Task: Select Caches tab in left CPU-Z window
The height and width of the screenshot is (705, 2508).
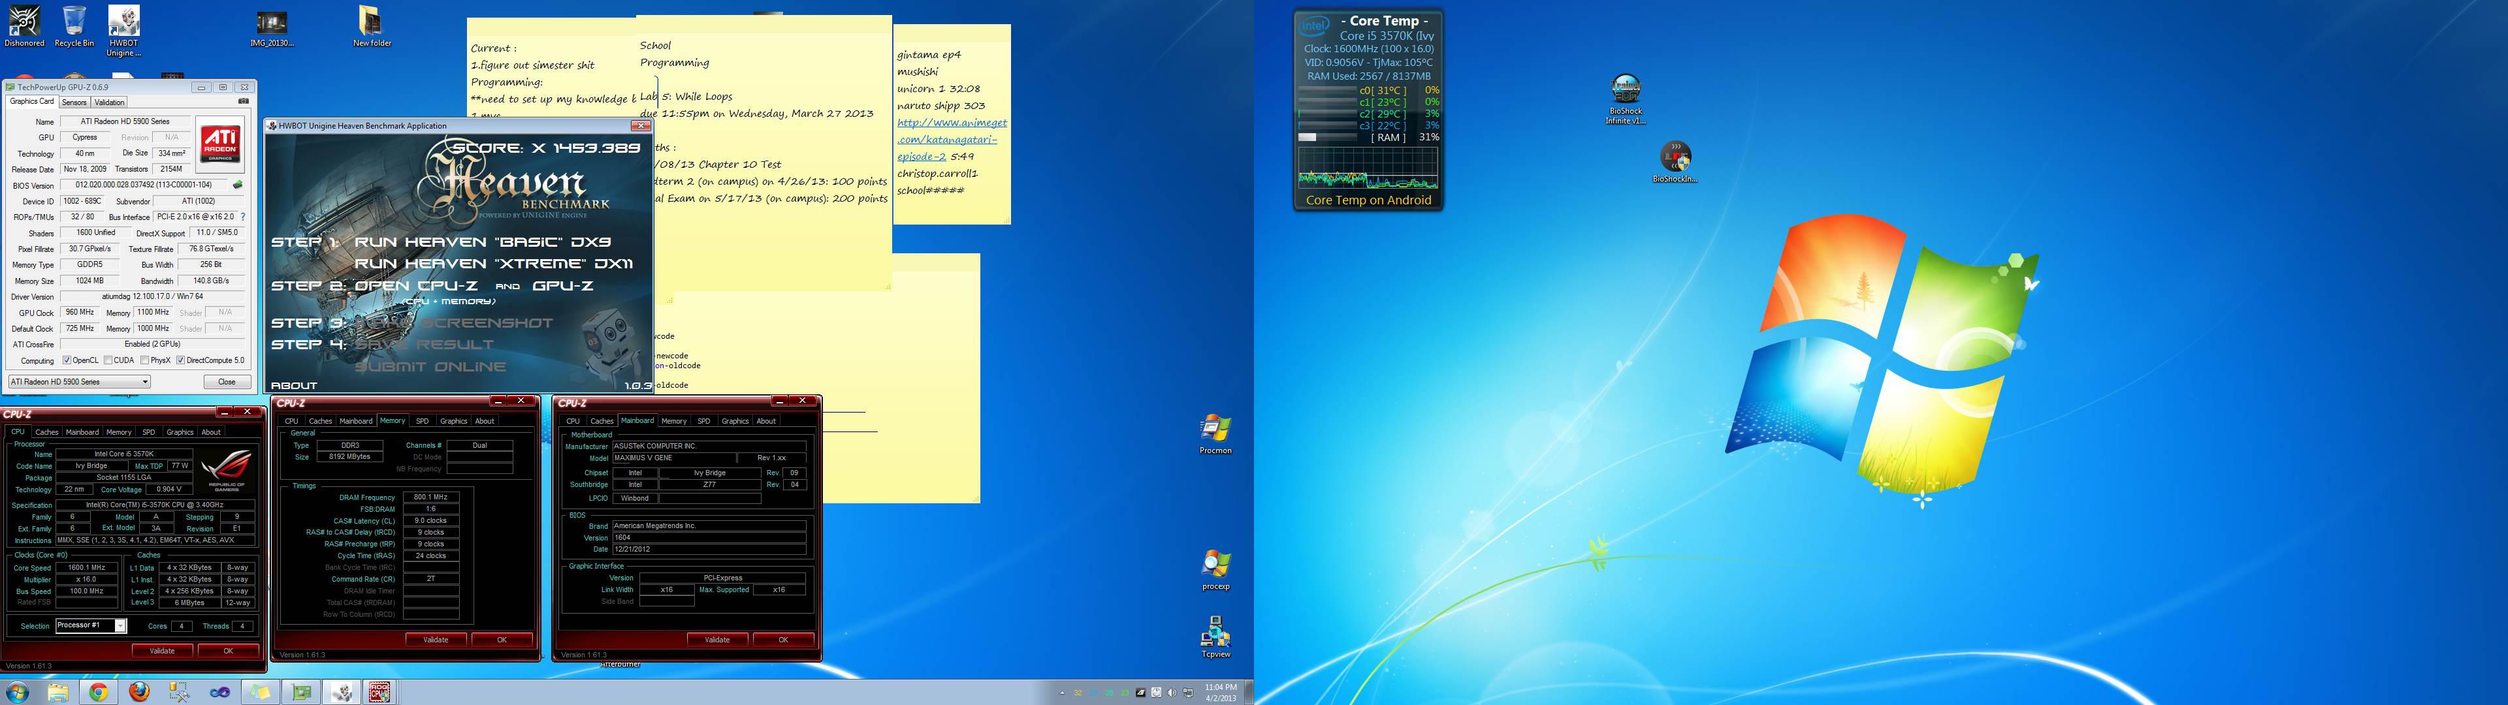Action: (x=47, y=432)
